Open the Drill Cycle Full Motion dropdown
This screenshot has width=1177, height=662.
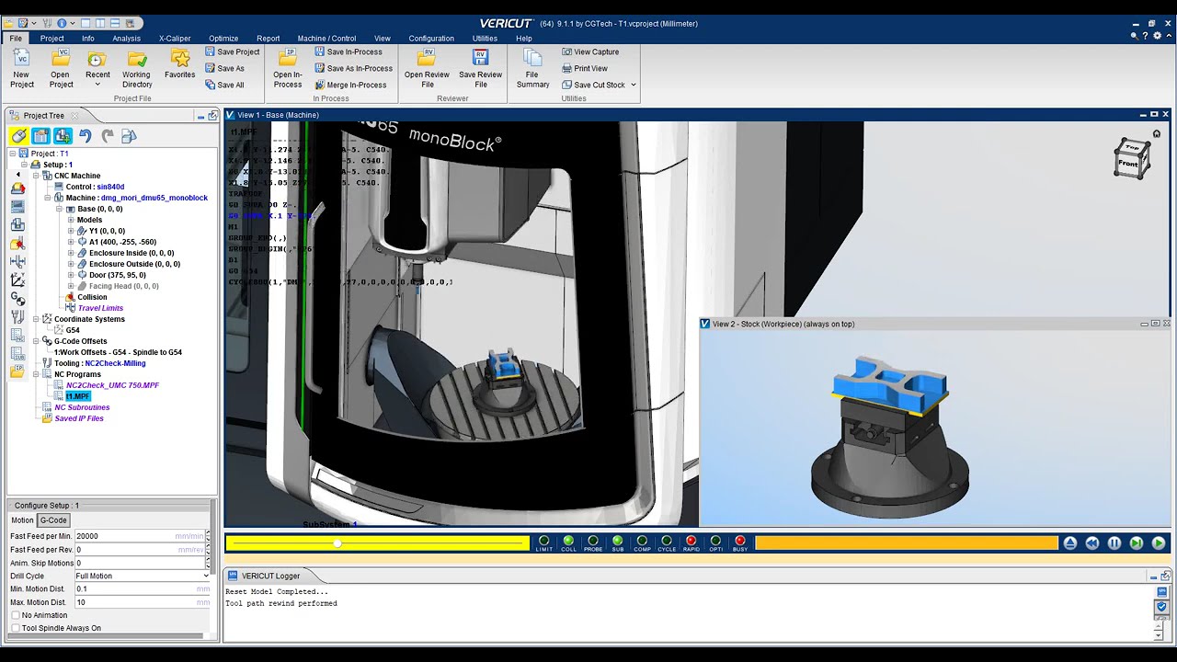coord(143,576)
